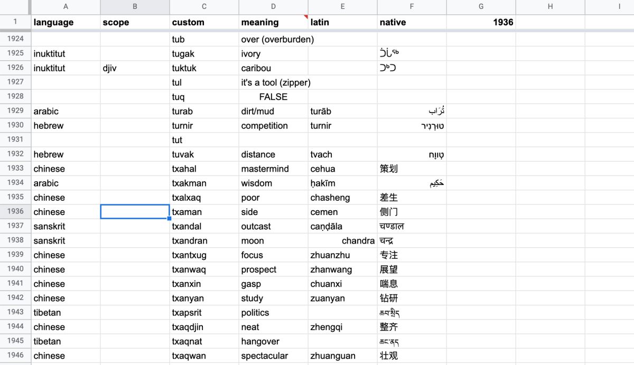Screen dimensions: 634x365
Task: Click the 'language' header cell
Action: pos(66,22)
